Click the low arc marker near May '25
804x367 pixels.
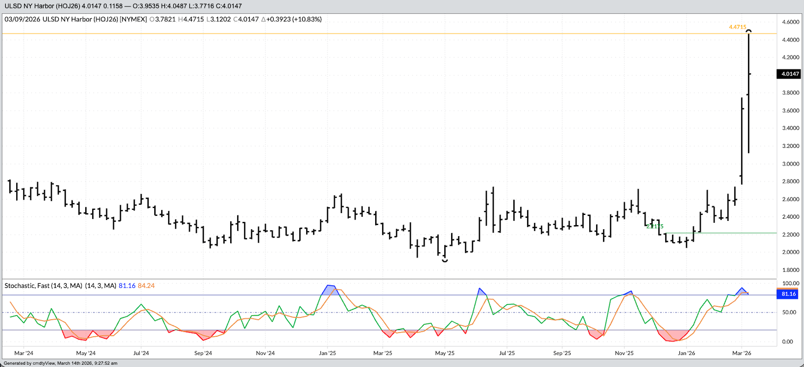point(445,261)
